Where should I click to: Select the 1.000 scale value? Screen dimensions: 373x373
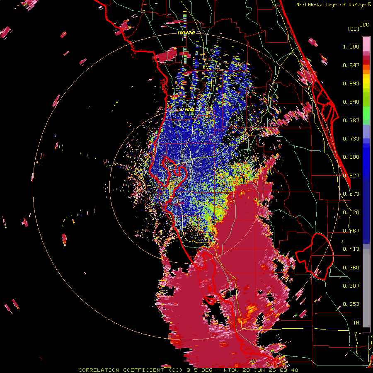(351, 46)
